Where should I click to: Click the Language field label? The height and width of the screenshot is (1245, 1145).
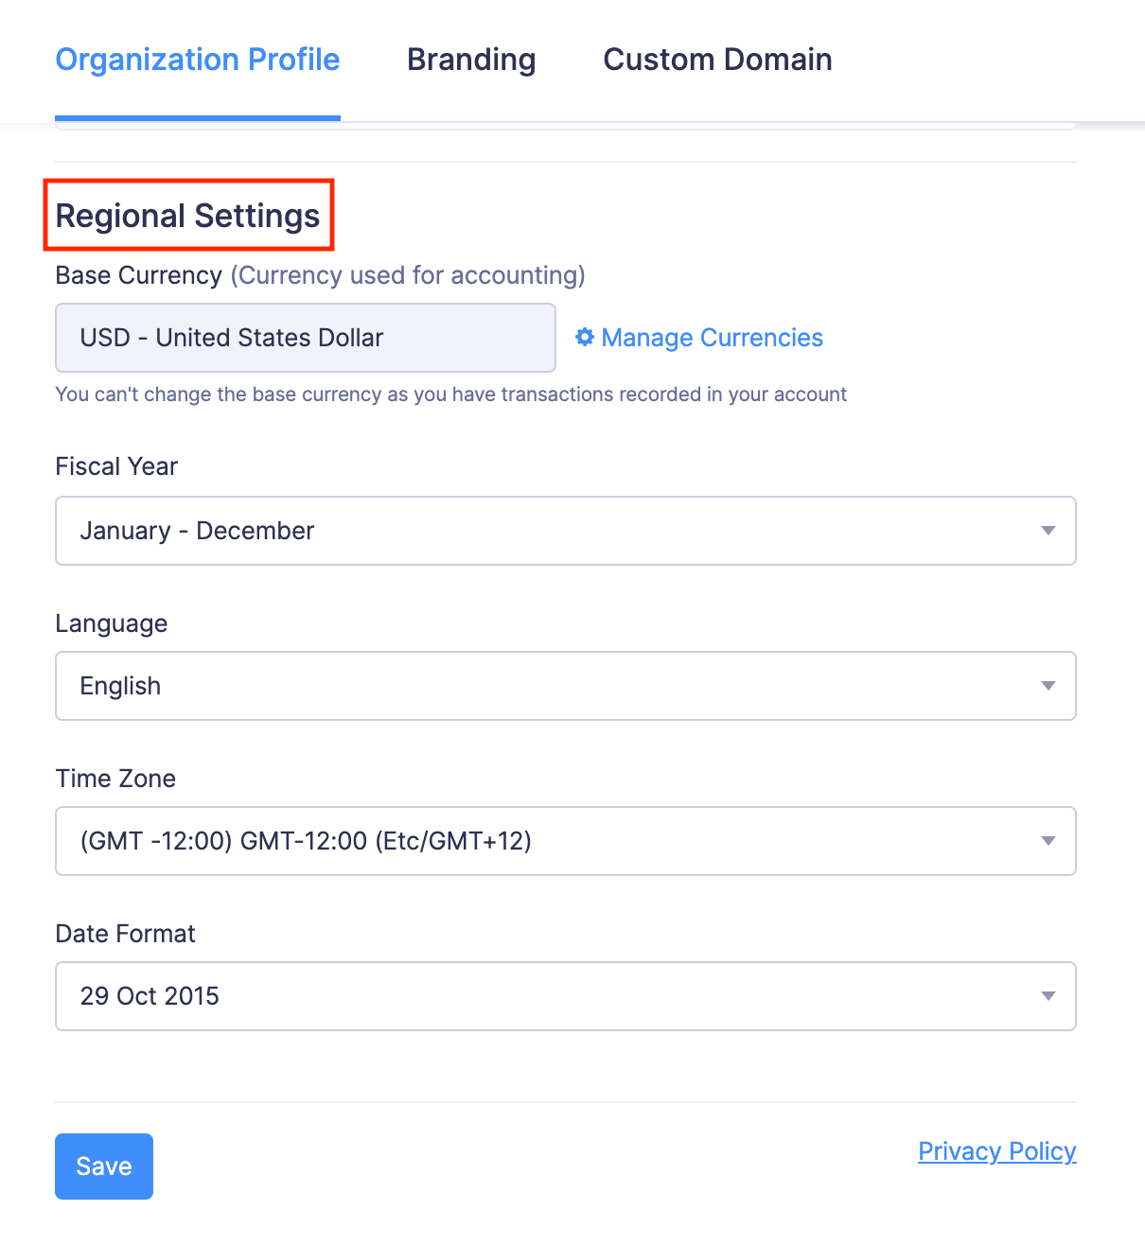coord(112,623)
